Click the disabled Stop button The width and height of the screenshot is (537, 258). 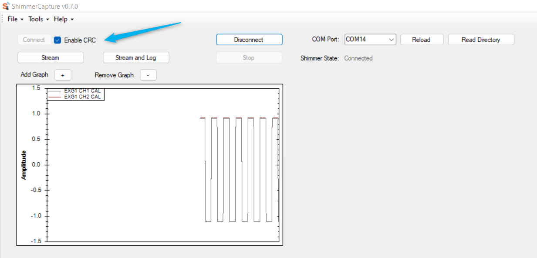tap(249, 57)
